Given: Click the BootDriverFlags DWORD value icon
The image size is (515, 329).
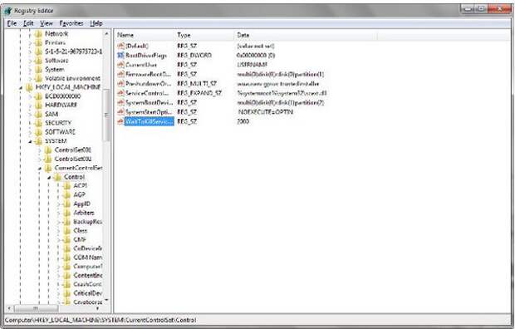Looking at the screenshot, I should (x=120, y=55).
